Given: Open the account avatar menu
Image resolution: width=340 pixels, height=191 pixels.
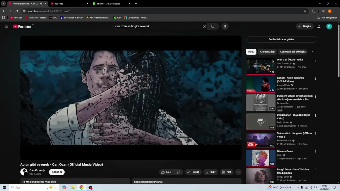Looking at the screenshot, I should pyautogui.click(x=329, y=26).
